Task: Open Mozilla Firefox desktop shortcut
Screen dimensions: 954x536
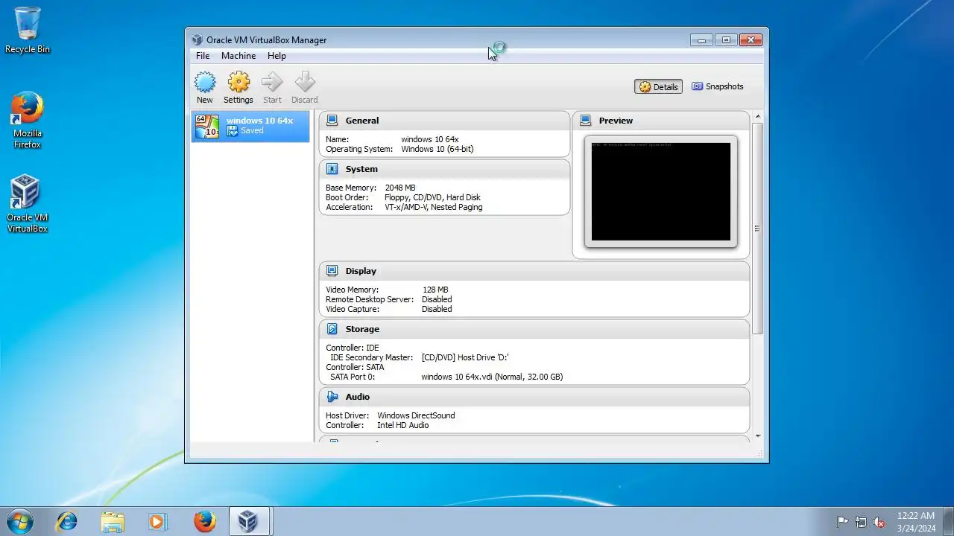Action: point(28,121)
